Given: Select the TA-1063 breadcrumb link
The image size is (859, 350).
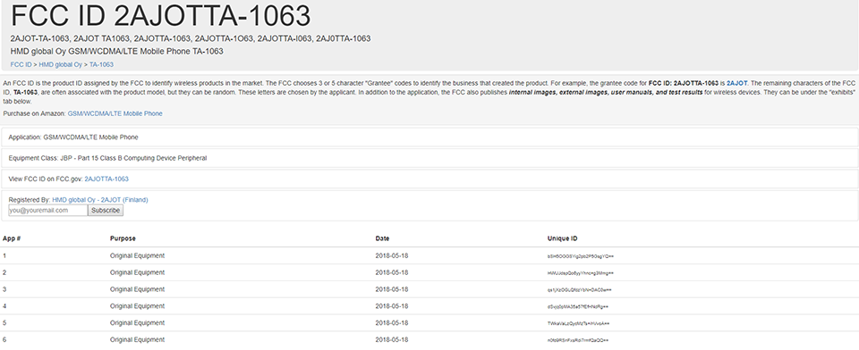Looking at the screenshot, I should [101, 64].
